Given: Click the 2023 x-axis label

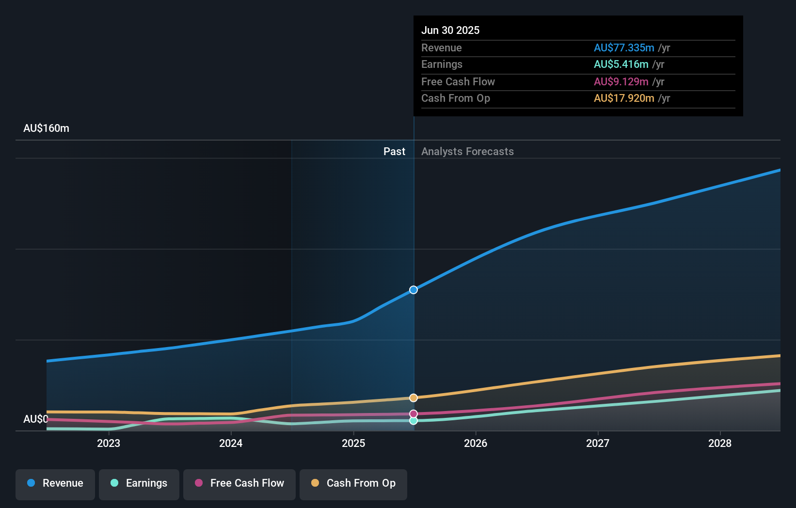Looking at the screenshot, I should pos(109,443).
